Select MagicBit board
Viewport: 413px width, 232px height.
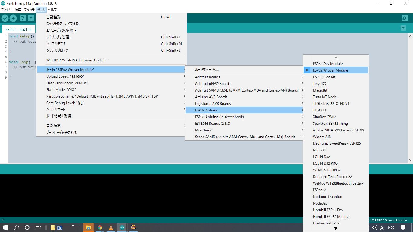pyautogui.click(x=336, y=90)
